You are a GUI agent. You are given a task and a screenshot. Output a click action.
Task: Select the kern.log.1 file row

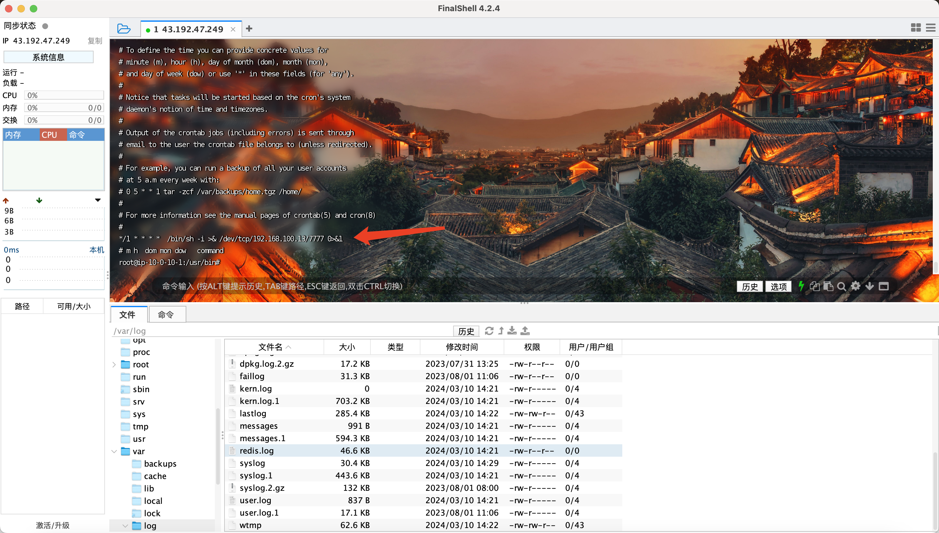(x=423, y=401)
